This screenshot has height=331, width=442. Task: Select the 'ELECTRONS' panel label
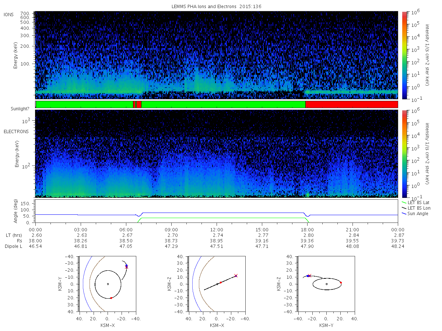click(x=16, y=131)
